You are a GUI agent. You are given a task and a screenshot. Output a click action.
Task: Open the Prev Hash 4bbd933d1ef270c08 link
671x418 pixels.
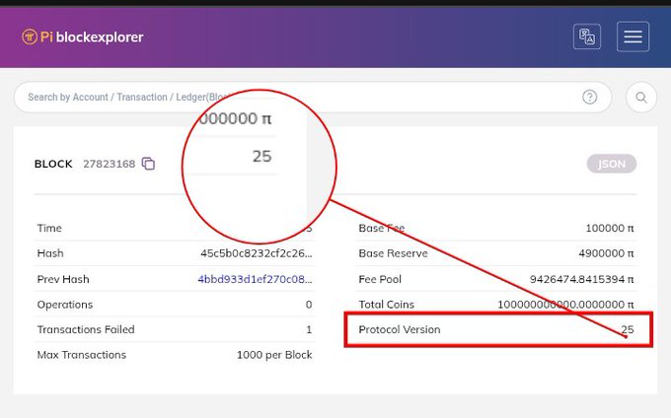[255, 279]
